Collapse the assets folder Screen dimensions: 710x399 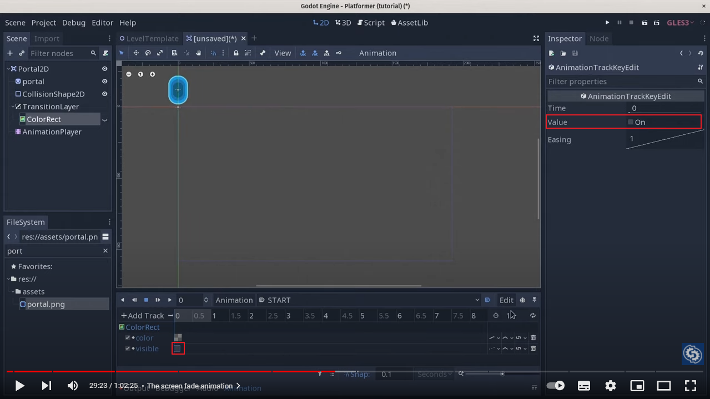[x=13, y=291]
